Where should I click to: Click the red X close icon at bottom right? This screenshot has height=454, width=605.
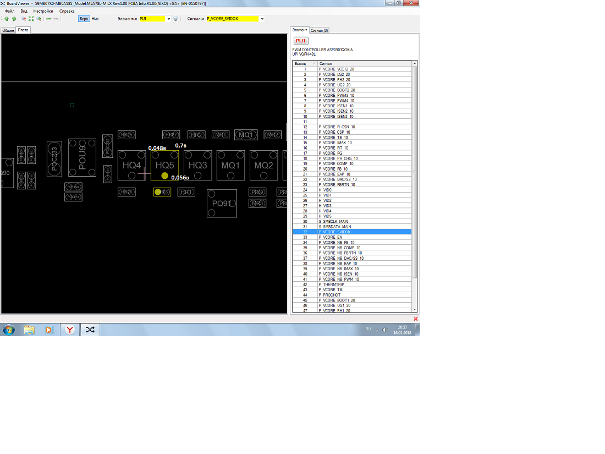(415, 319)
